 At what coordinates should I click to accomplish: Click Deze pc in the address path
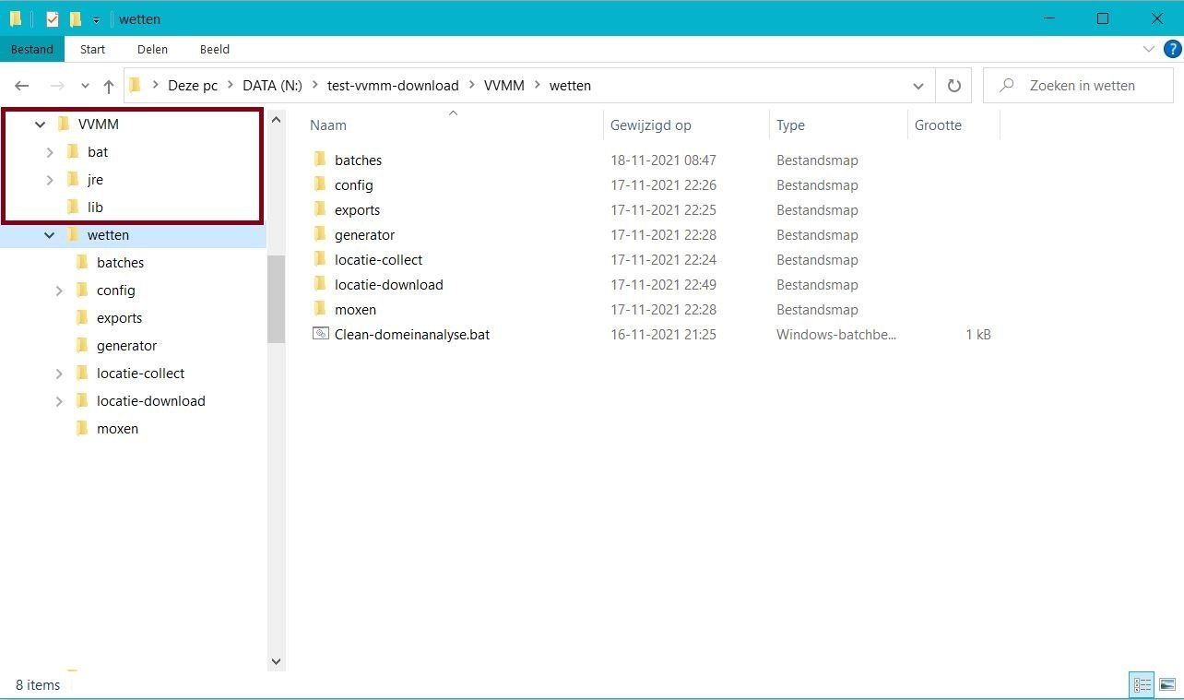[193, 86]
